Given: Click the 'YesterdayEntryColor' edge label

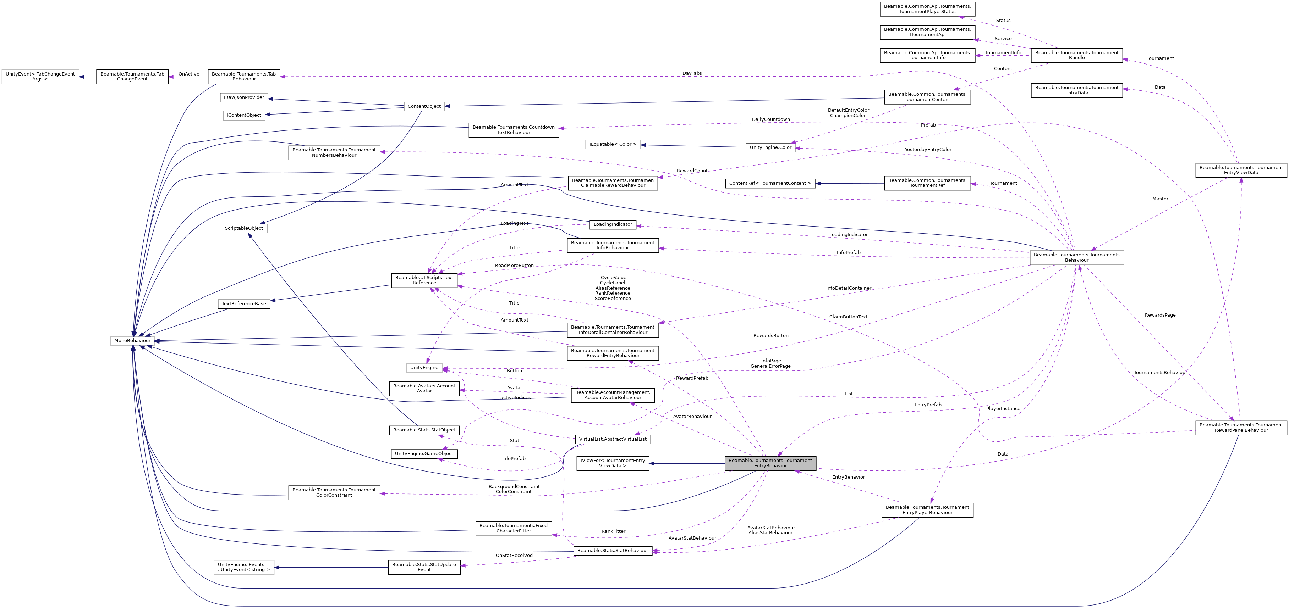Looking at the screenshot, I should 928,150.
